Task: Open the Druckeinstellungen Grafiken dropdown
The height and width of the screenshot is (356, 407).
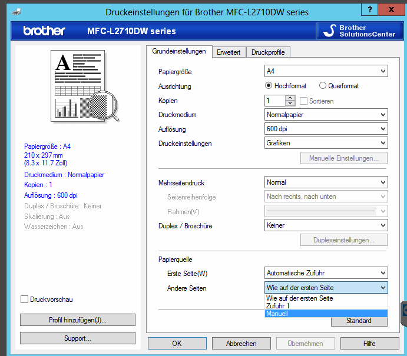Action: pyautogui.click(x=326, y=143)
